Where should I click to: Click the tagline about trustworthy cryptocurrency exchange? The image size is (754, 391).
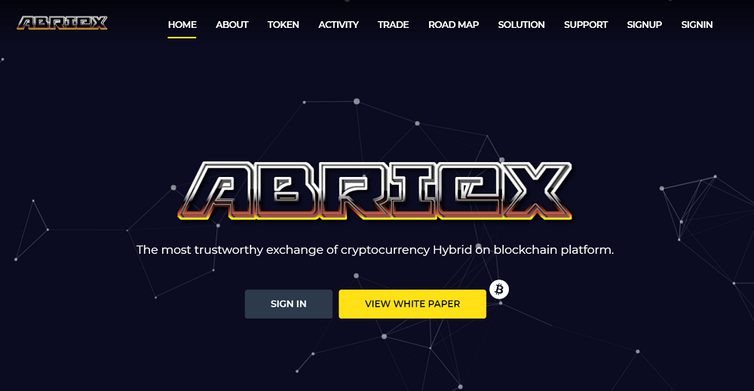click(375, 250)
